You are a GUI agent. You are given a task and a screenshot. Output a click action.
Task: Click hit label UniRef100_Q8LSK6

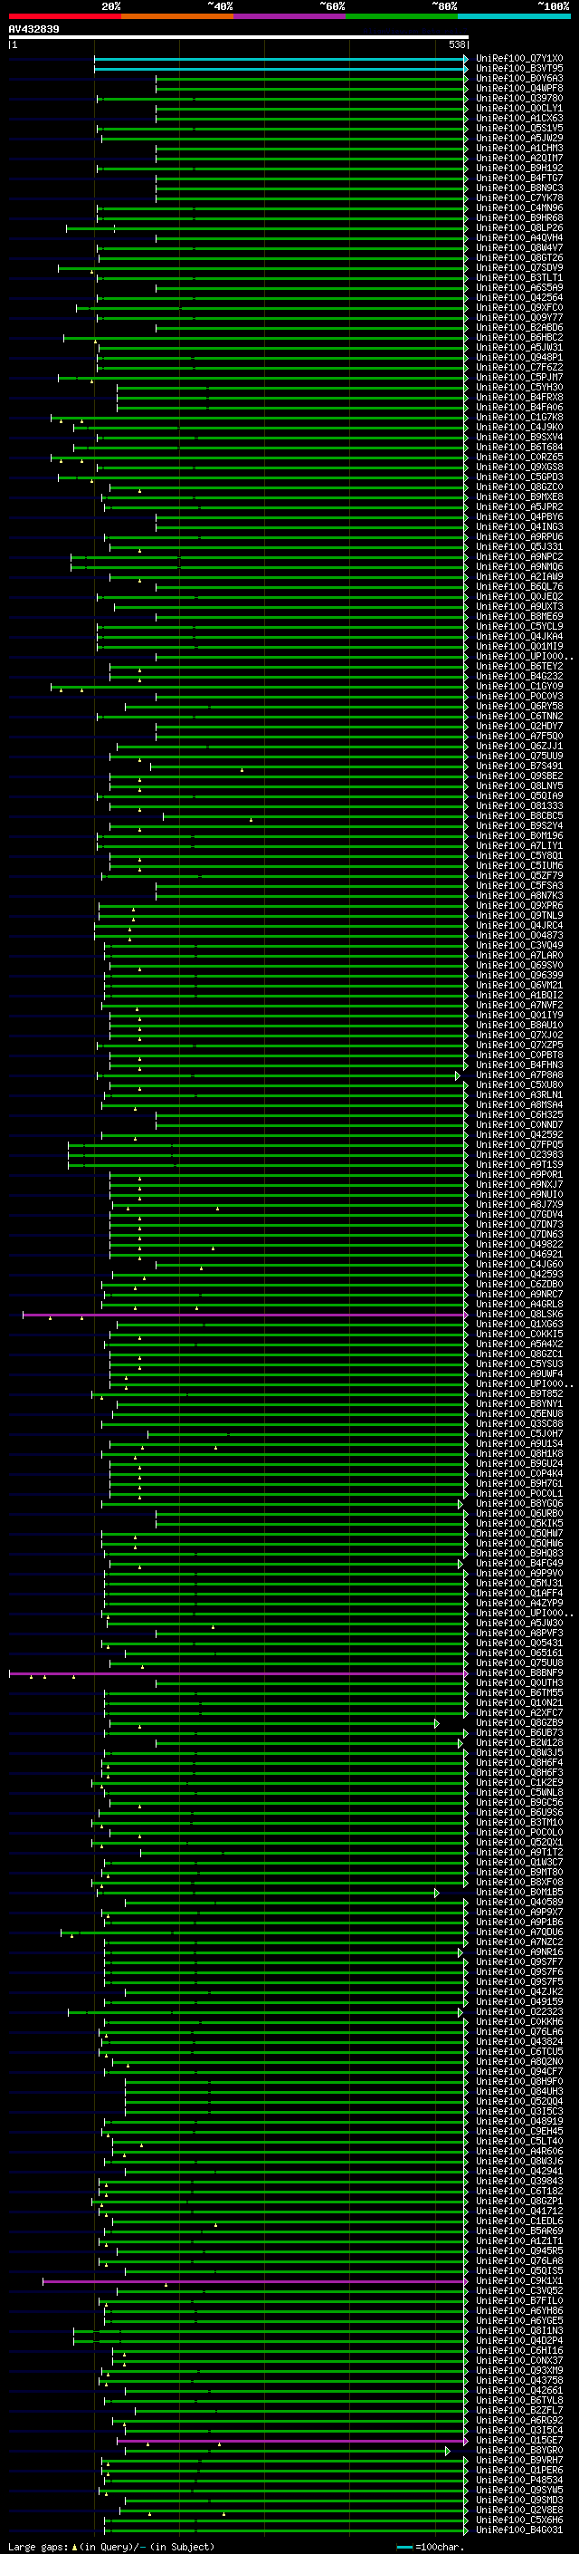[x=519, y=1315]
